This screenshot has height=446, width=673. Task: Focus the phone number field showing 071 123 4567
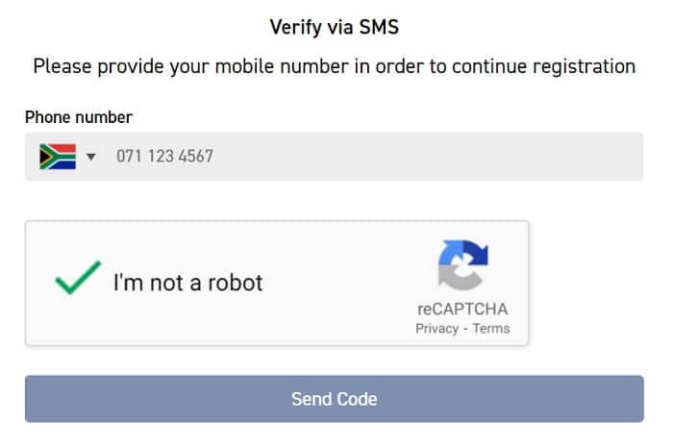pyautogui.click(x=334, y=157)
